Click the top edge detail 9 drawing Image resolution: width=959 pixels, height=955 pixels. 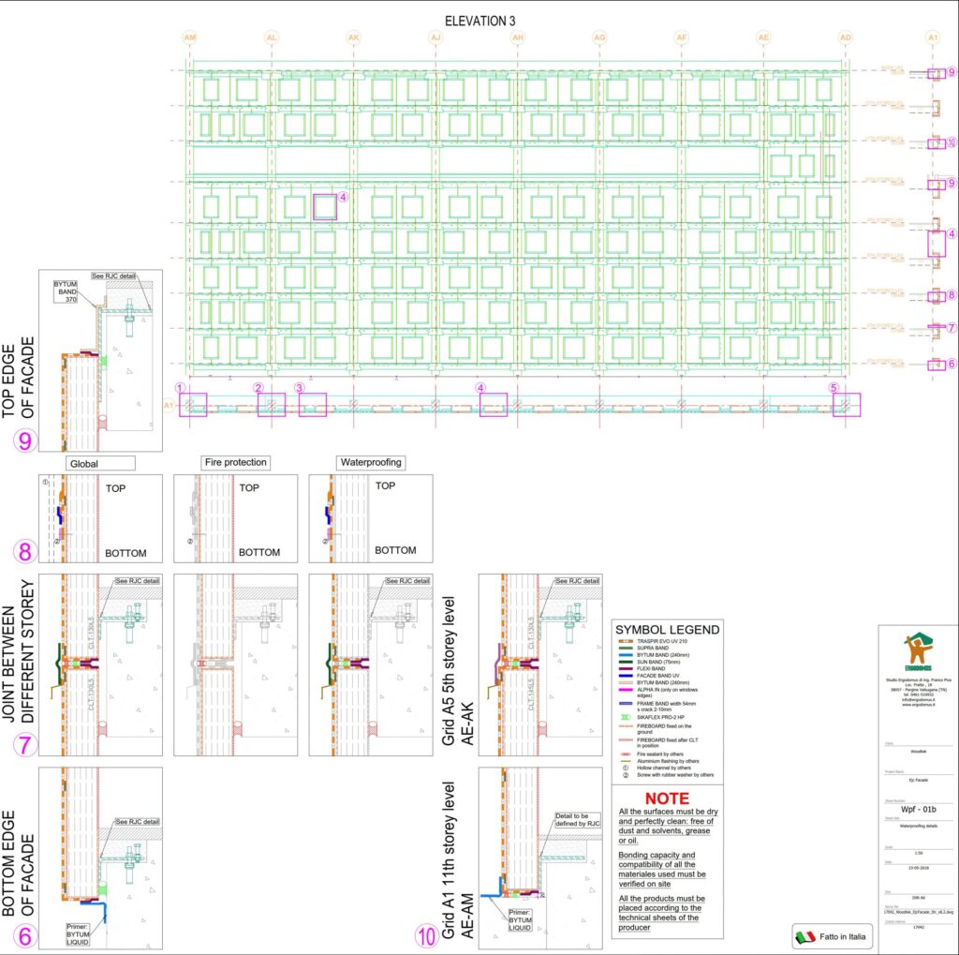[x=100, y=361]
